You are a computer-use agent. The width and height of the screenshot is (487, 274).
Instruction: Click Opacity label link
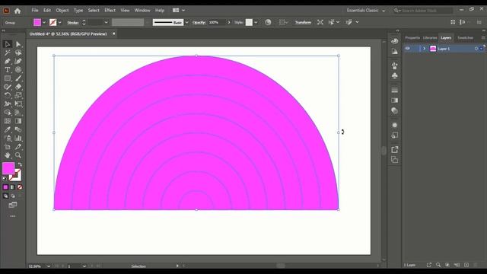coord(199,22)
